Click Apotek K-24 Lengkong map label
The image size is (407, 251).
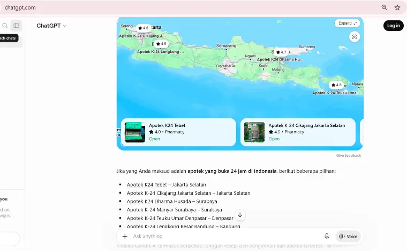pos(161,51)
